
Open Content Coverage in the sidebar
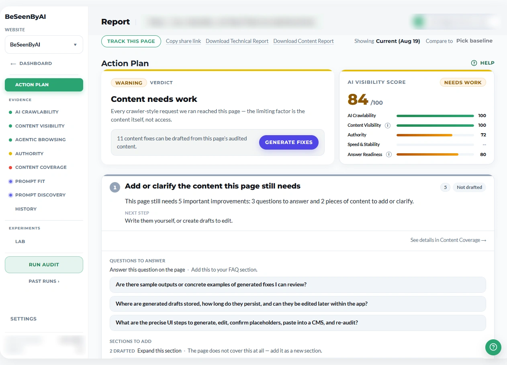pos(41,167)
